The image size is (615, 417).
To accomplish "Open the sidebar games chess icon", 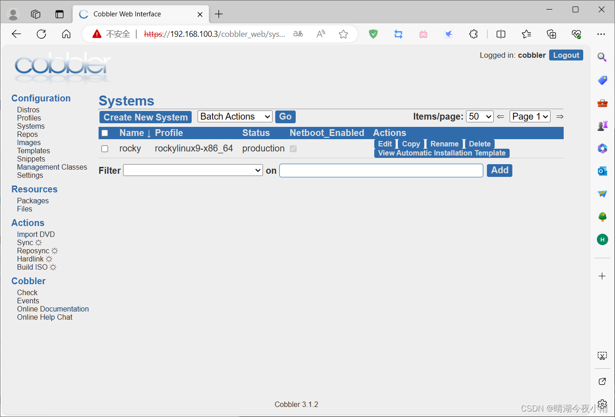I will point(602,126).
